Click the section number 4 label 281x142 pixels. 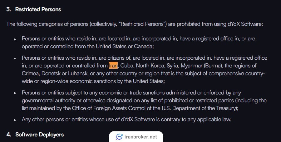[x=9, y=134]
